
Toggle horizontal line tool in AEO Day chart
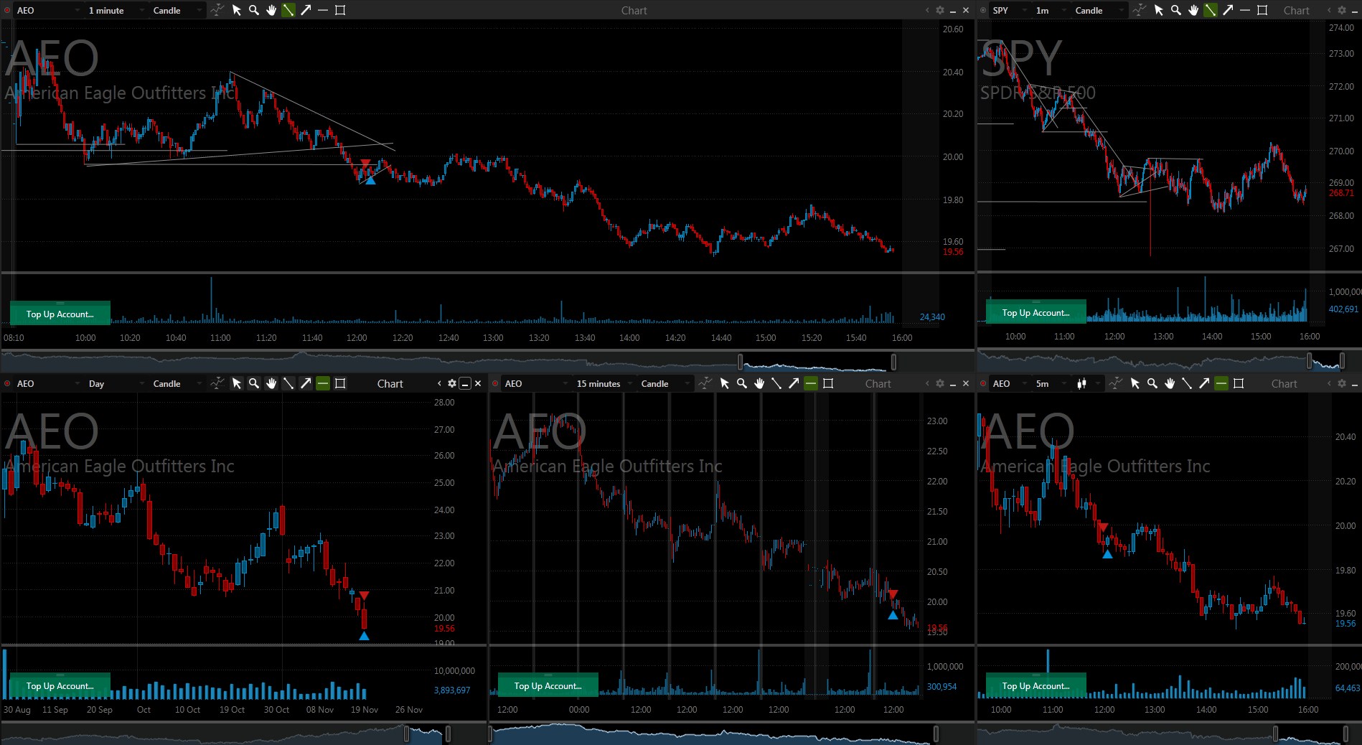[323, 383]
